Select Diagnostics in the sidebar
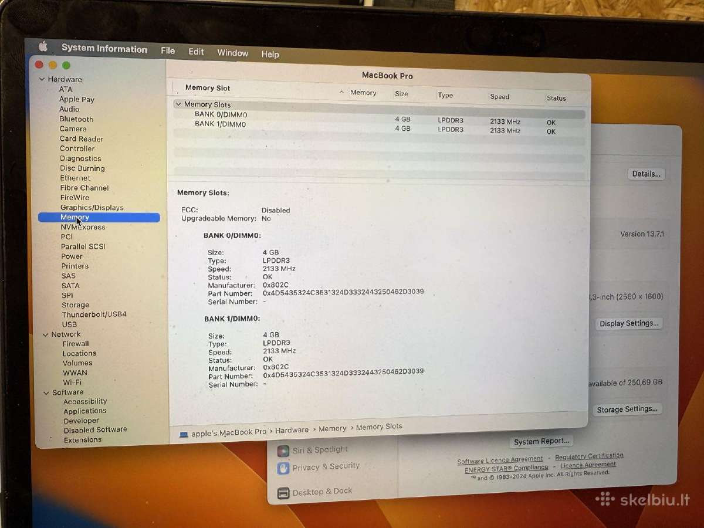 pyautogui.click(x=80, y=158)
